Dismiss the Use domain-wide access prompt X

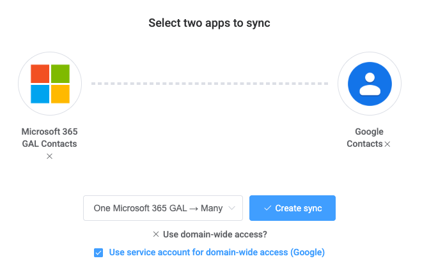pos(156,234)
